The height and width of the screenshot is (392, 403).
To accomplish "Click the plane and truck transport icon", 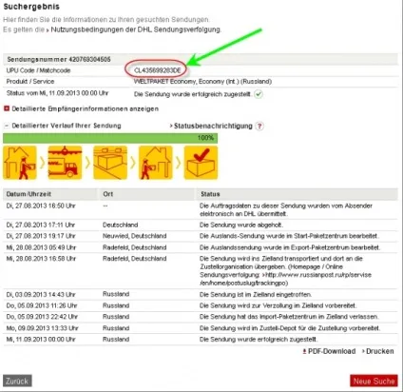I will click(65, 163).
